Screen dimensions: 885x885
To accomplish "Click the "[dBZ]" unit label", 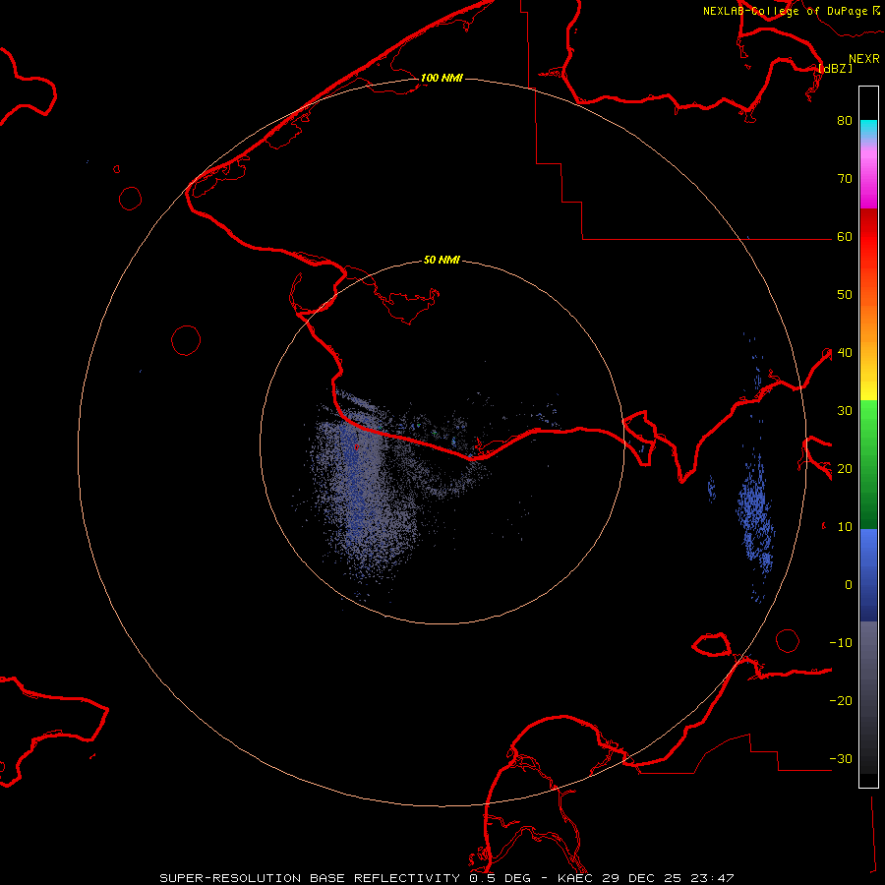I will click(x=835, y=68).
